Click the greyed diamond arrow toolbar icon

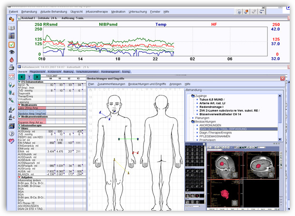(x=254, y=11)
